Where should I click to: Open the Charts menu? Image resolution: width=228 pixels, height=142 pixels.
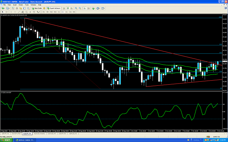pos(21,5)
